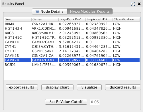143x112 pixels.
Task: Click the 9.32804217... p-value cell
Action: click(72, 42)
